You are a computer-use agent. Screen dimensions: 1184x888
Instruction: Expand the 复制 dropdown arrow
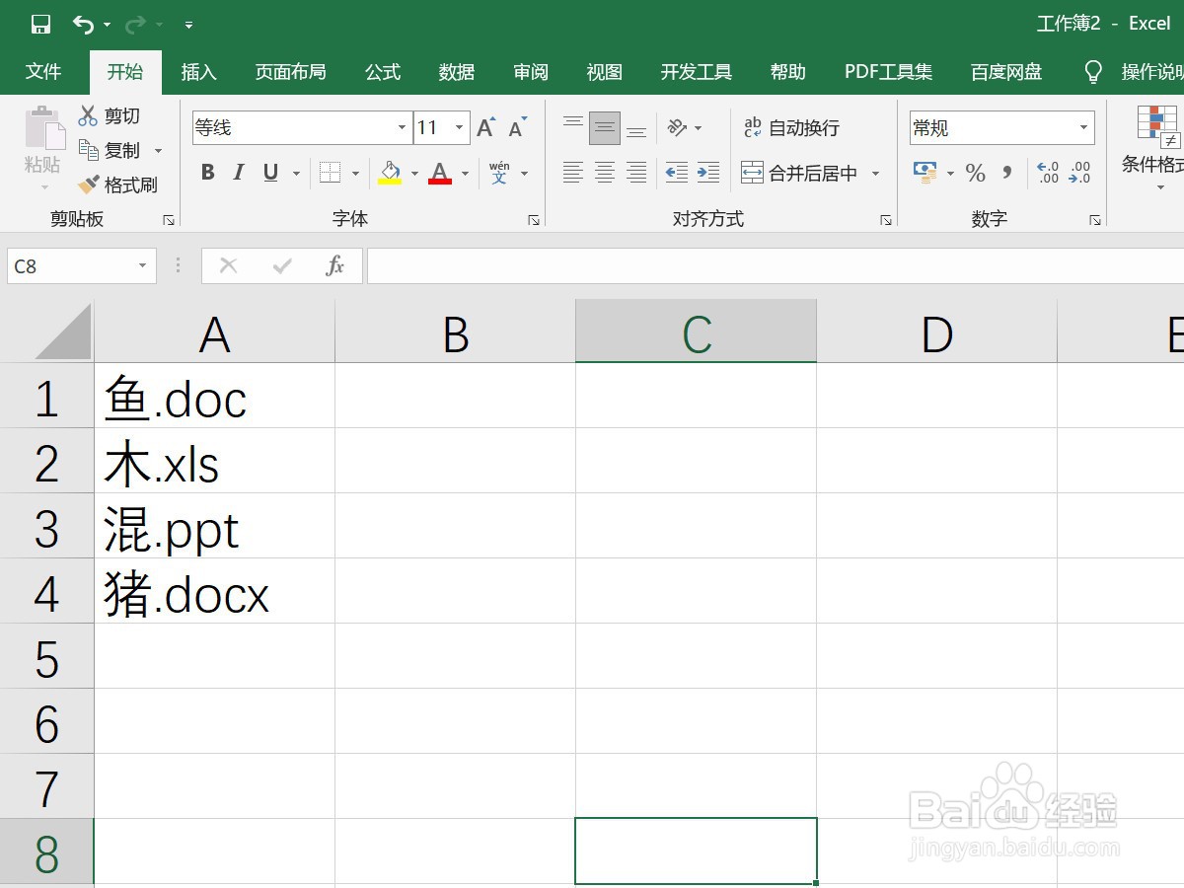[158, 151]
